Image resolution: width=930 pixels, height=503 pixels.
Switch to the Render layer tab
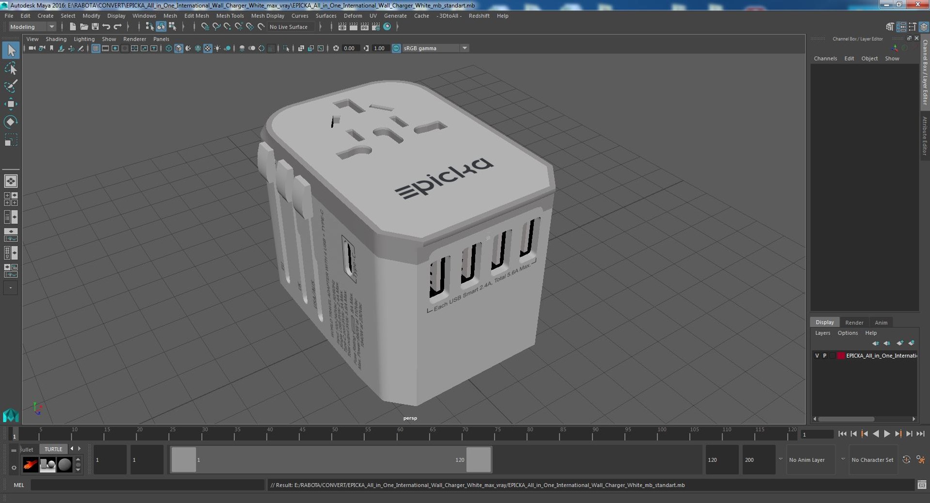pyautogui.click(x=854, y=322)
